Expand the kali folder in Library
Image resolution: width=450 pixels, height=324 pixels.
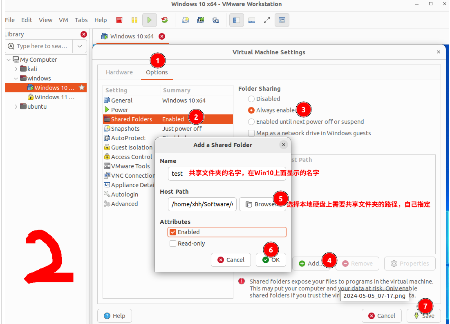pyautogui.click(x=16, y=69)
